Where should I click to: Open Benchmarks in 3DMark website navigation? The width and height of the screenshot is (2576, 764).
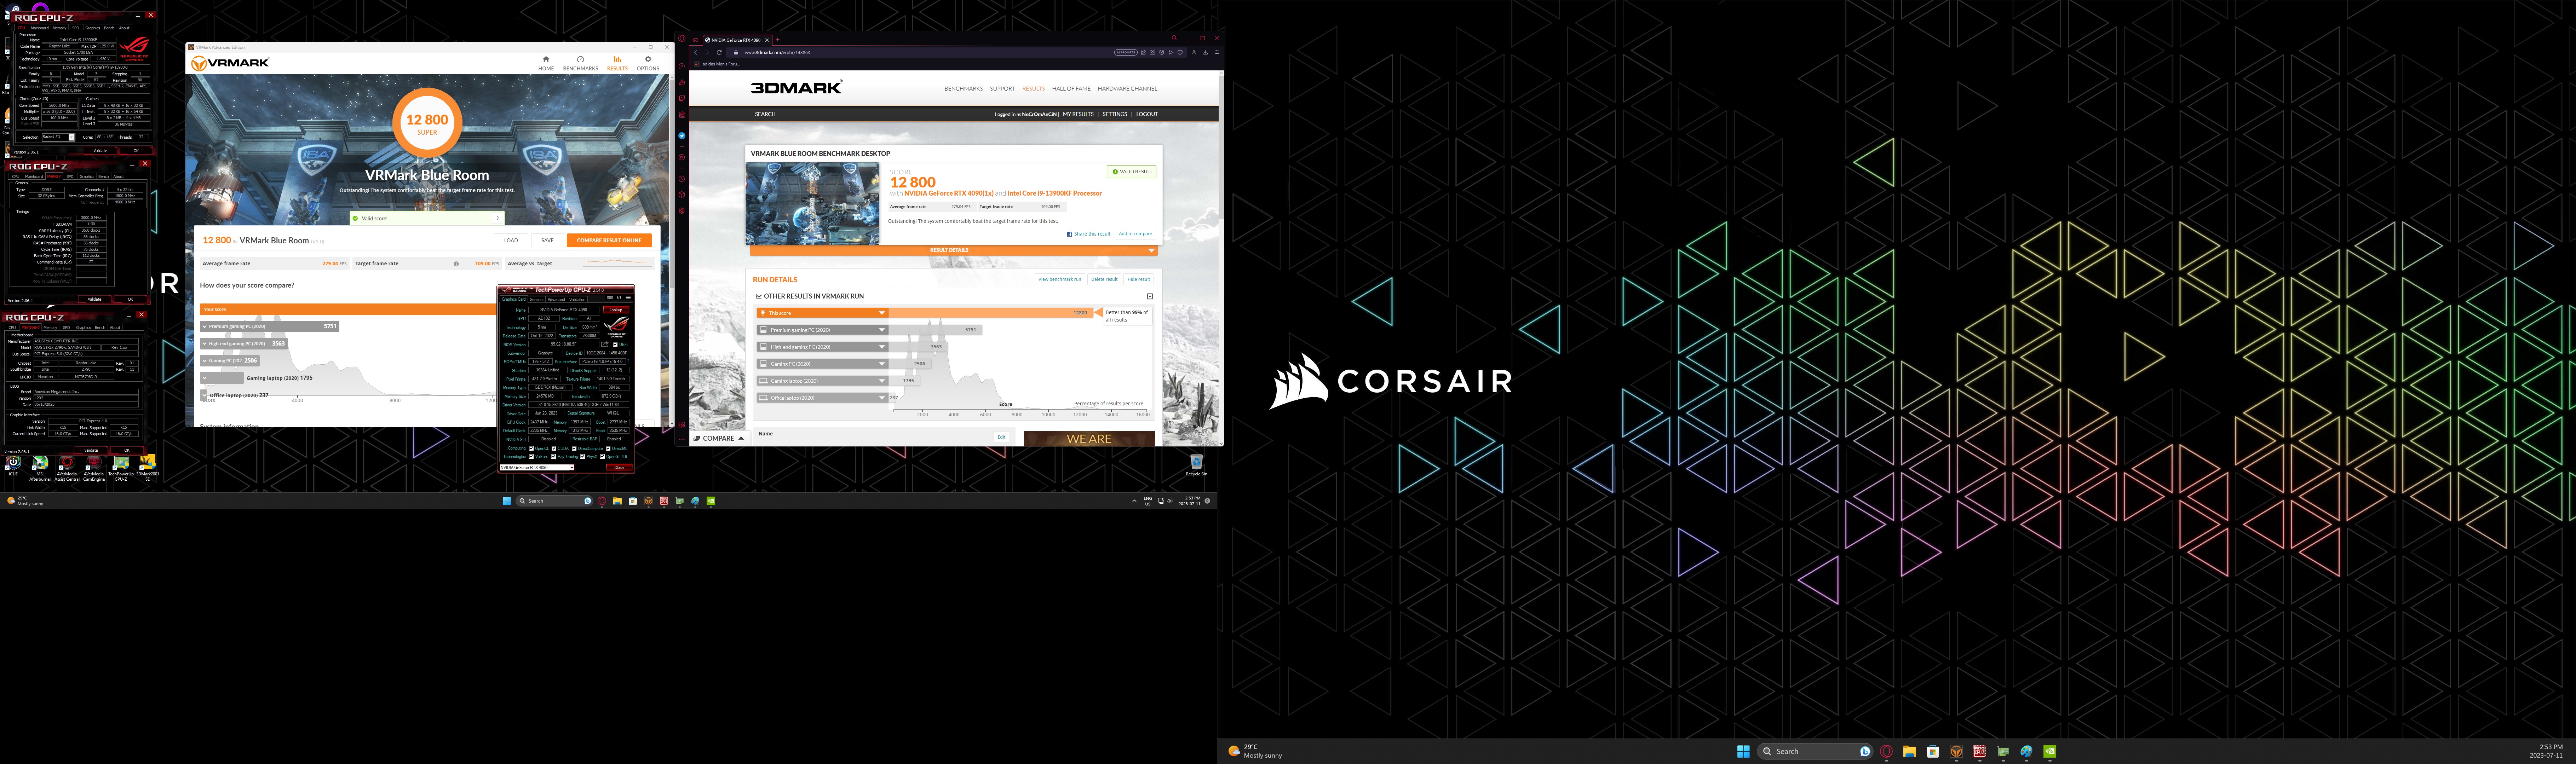[964, 89]
